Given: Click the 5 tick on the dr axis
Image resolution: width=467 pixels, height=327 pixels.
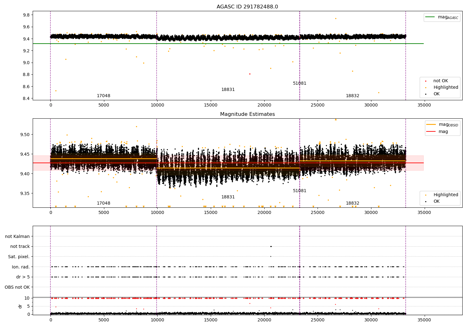Looking at the screenshot, I should [x=28, y=306].
